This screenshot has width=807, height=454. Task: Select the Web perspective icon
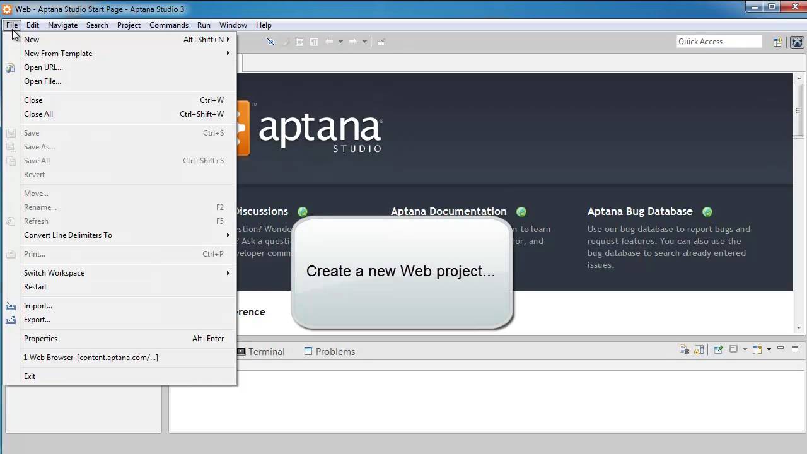(x=797, y=42)
